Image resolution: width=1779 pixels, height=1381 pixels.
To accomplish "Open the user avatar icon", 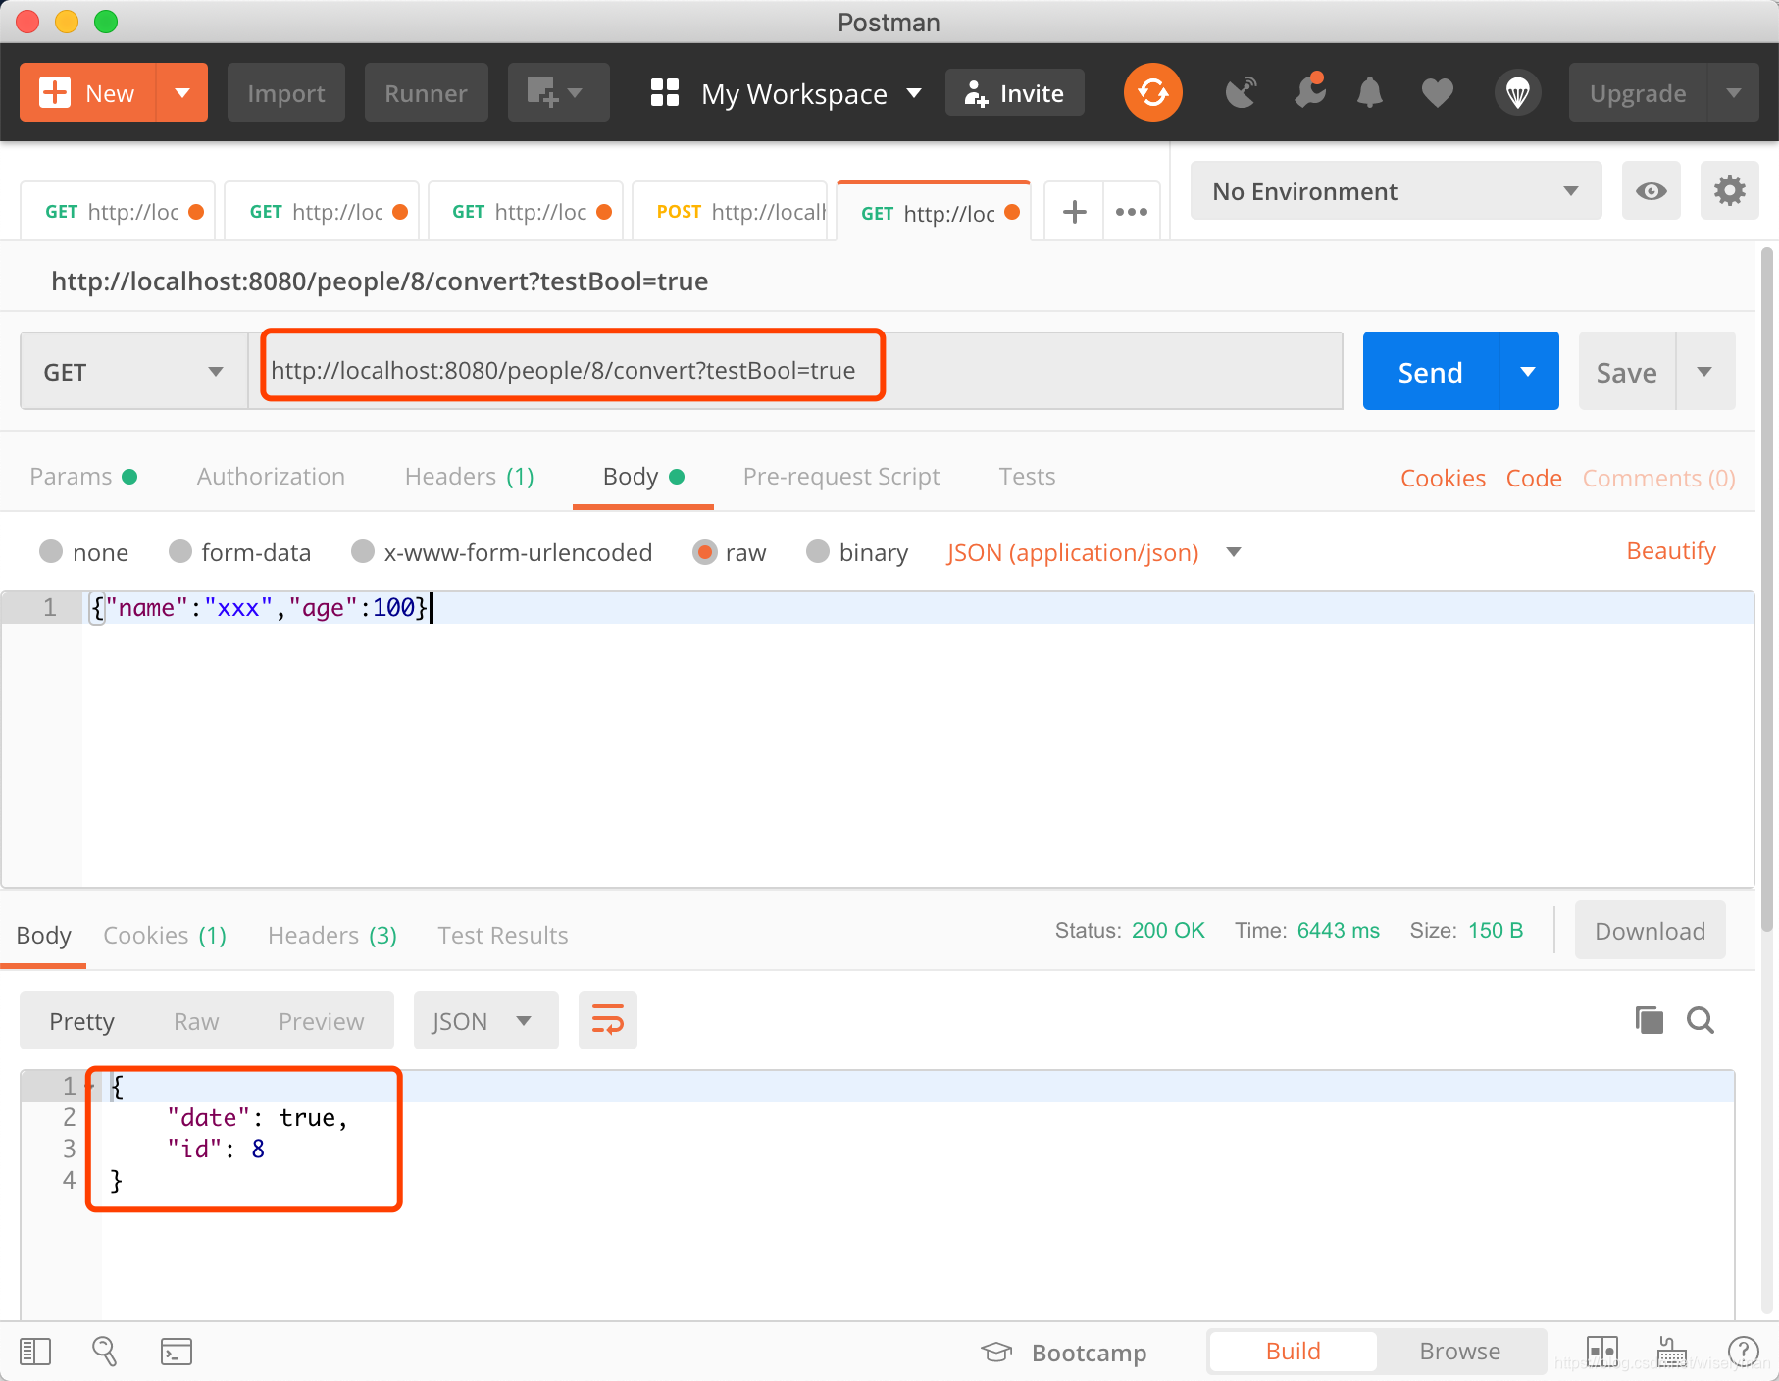I will [x=1517, y=93].
